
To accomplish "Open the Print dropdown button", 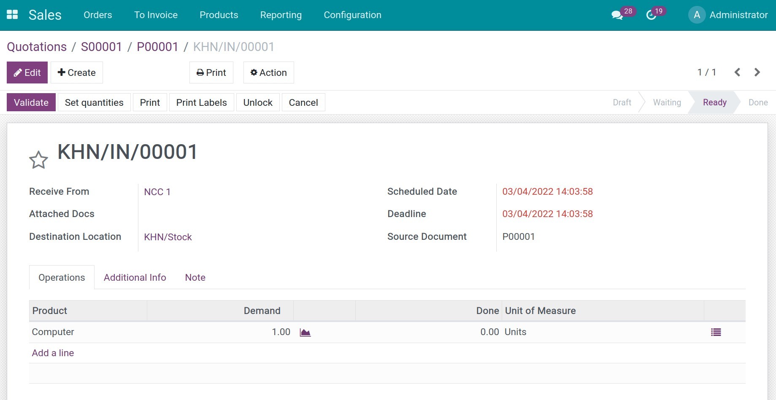I will tap(211, 72).
